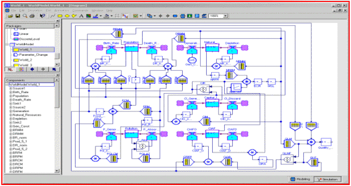The width and height of the screenshot is (351, 186).
Task: Select World_2 in the Packages tree
Action: (x=26, y=60)
